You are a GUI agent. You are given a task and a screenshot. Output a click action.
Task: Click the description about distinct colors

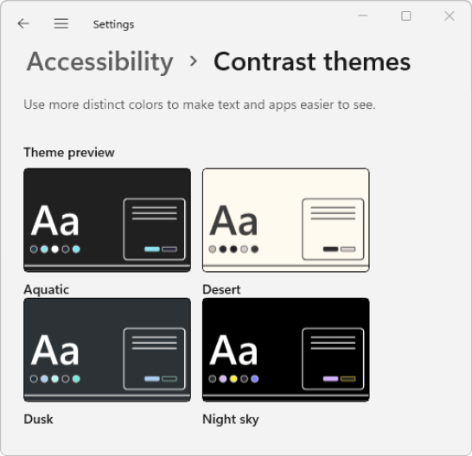pyautogui.click(x=200, y=104)
